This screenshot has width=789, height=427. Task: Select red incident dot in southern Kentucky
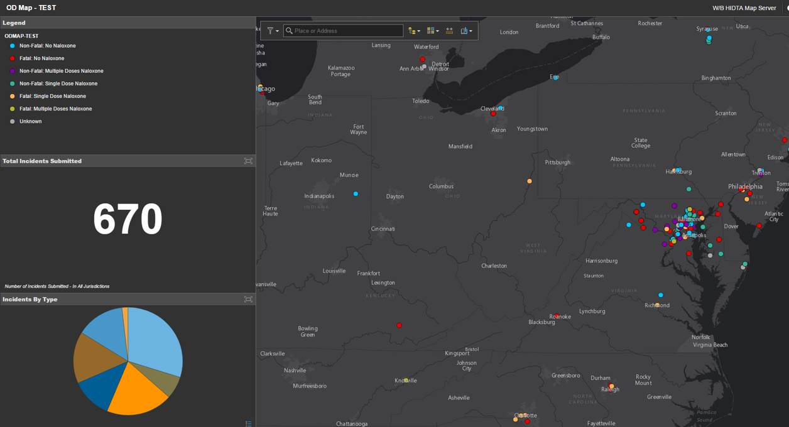tap(399, 325)
